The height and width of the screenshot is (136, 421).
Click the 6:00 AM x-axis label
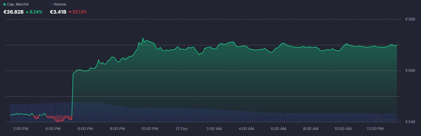[279, 129]
